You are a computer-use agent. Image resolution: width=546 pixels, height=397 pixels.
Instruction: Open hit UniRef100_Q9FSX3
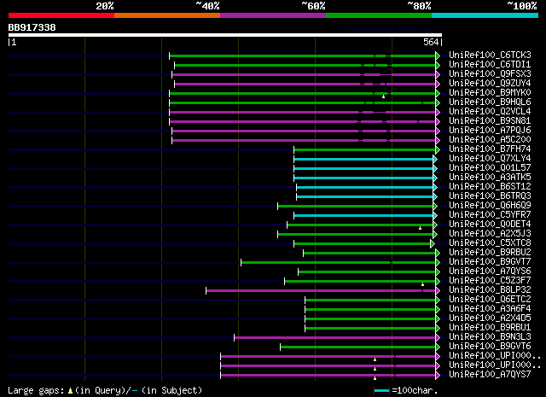click(490, 74)
